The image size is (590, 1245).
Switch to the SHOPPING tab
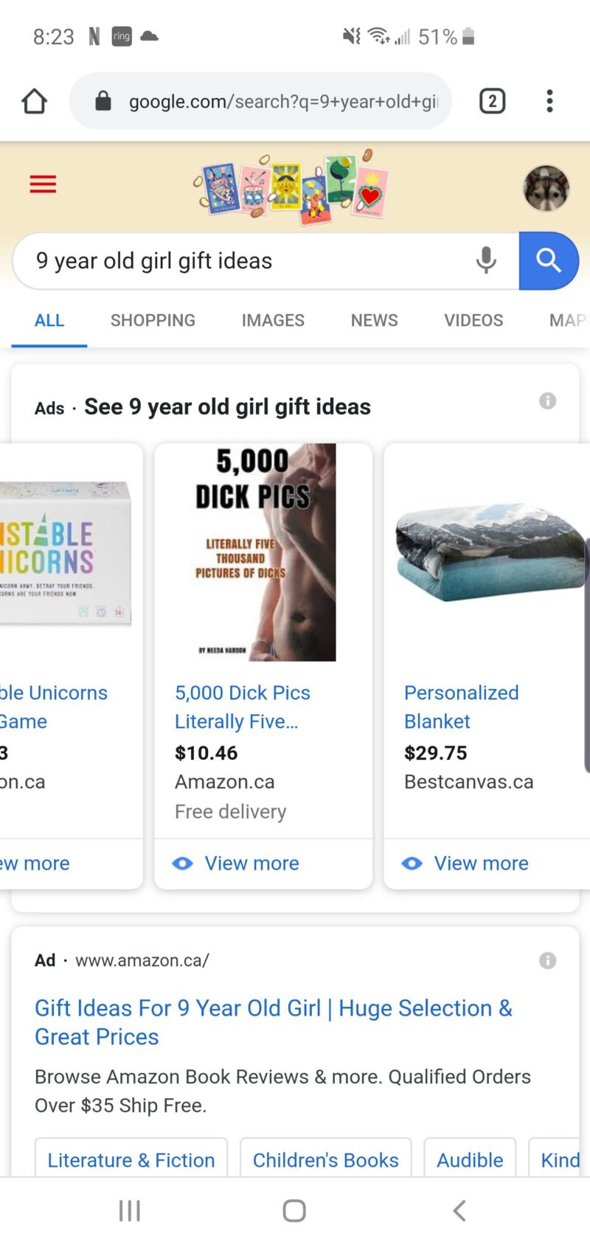[x=153, y=320]
